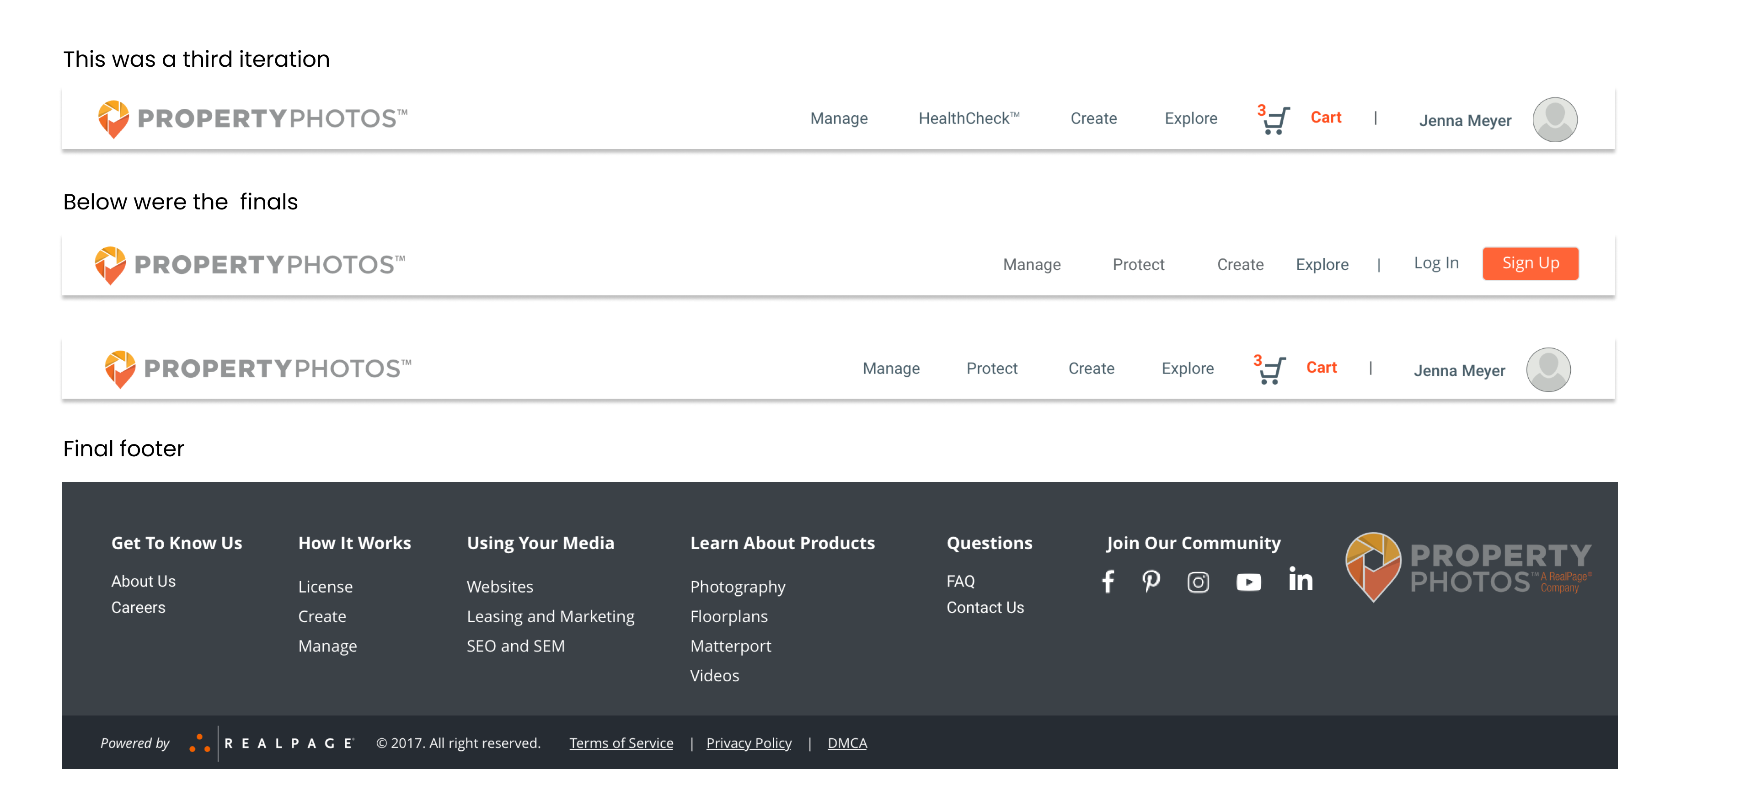Click the LinkedIn icon in footer

[1300, 579]
